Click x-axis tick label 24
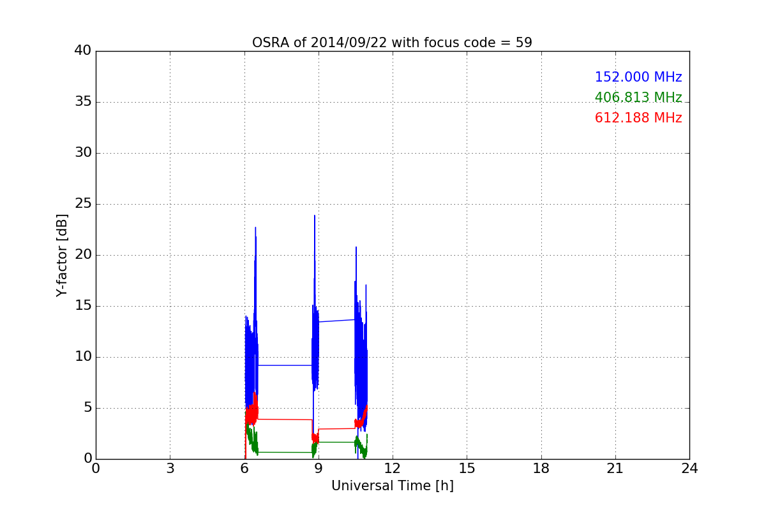 [689, 469]
